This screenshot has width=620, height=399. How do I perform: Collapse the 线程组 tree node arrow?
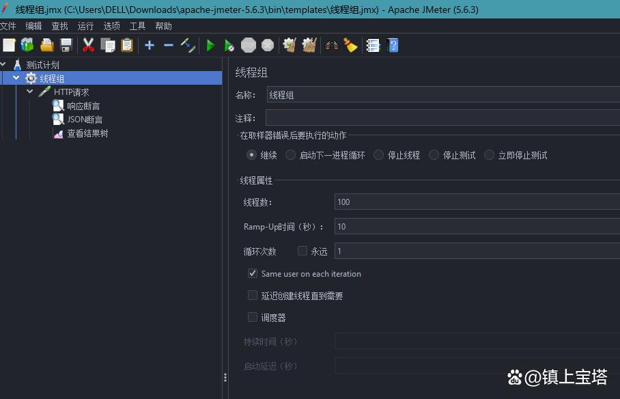(x=16, y=78)
